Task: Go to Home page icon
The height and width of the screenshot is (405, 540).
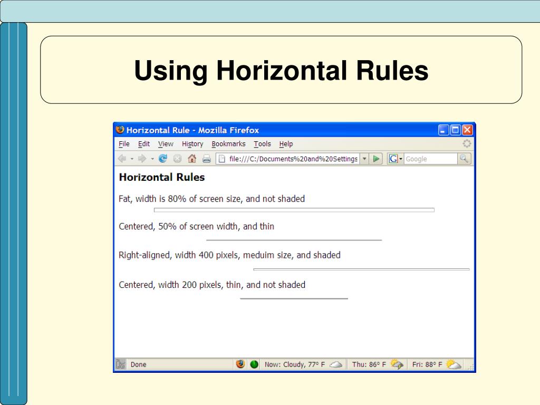Action: [x=192, y=158]
